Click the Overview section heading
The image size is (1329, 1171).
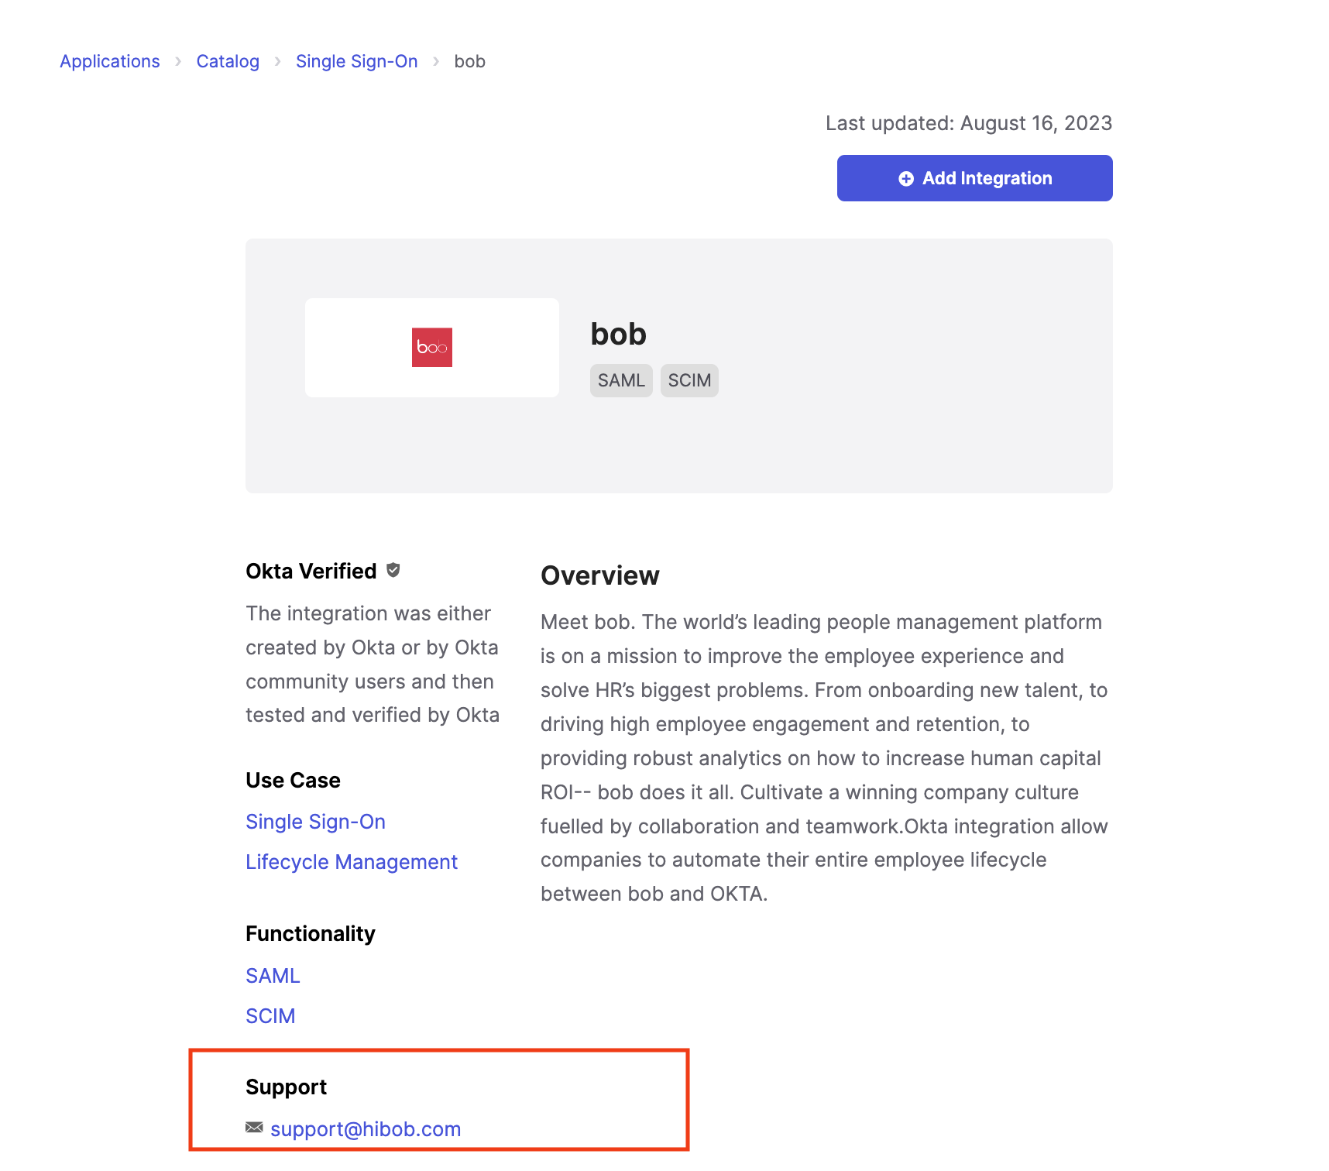(600, 575)
